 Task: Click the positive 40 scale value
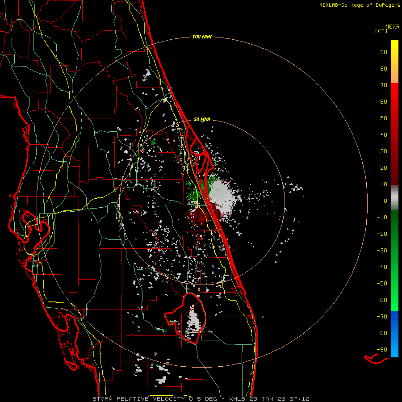pyautogui.click(x=384, y=135)
